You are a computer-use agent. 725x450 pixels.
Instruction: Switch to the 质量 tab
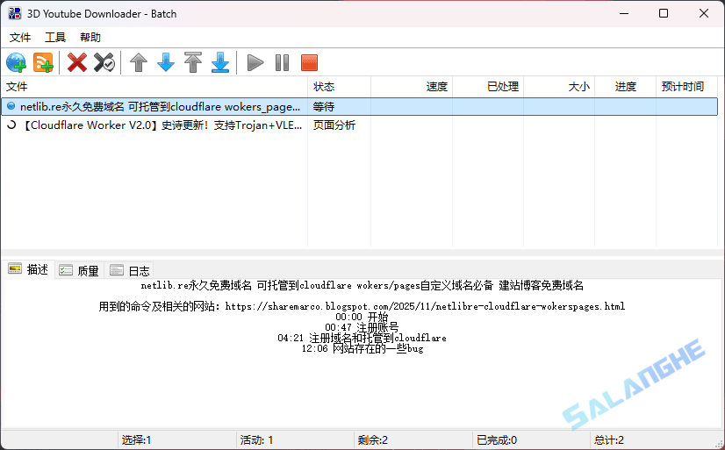tap(79, 270)
